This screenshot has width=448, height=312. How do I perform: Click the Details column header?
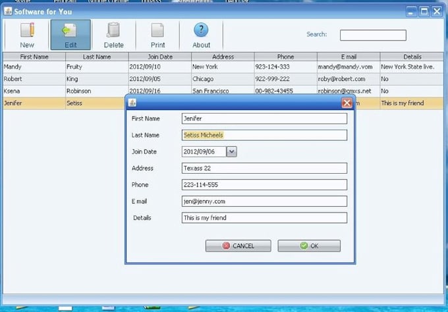[x=412, y=57]
